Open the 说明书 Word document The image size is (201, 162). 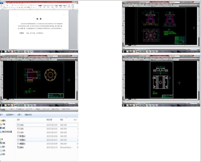click(x=21, y=147)
